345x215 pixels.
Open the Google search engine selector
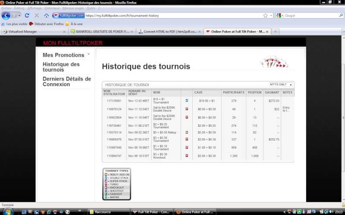[279, 16]
